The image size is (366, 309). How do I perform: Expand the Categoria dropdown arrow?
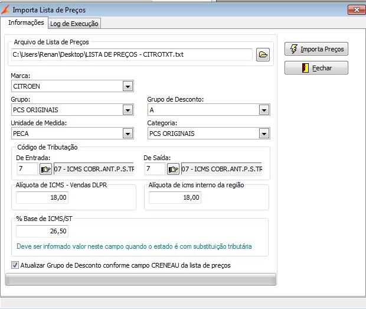tap(264, 134)
